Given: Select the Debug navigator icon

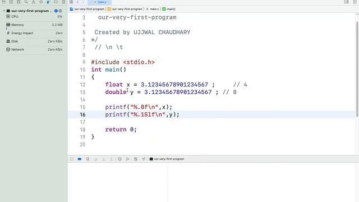Looking at the screenshot, I should click(48, 2).
